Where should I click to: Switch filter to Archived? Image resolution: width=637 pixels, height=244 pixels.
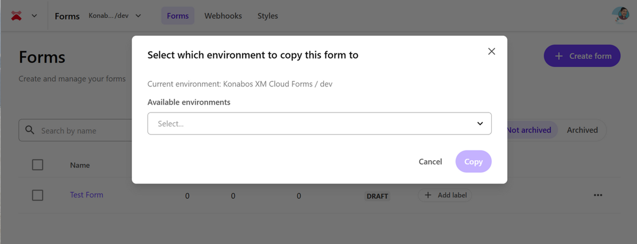(x=582, y=130)
